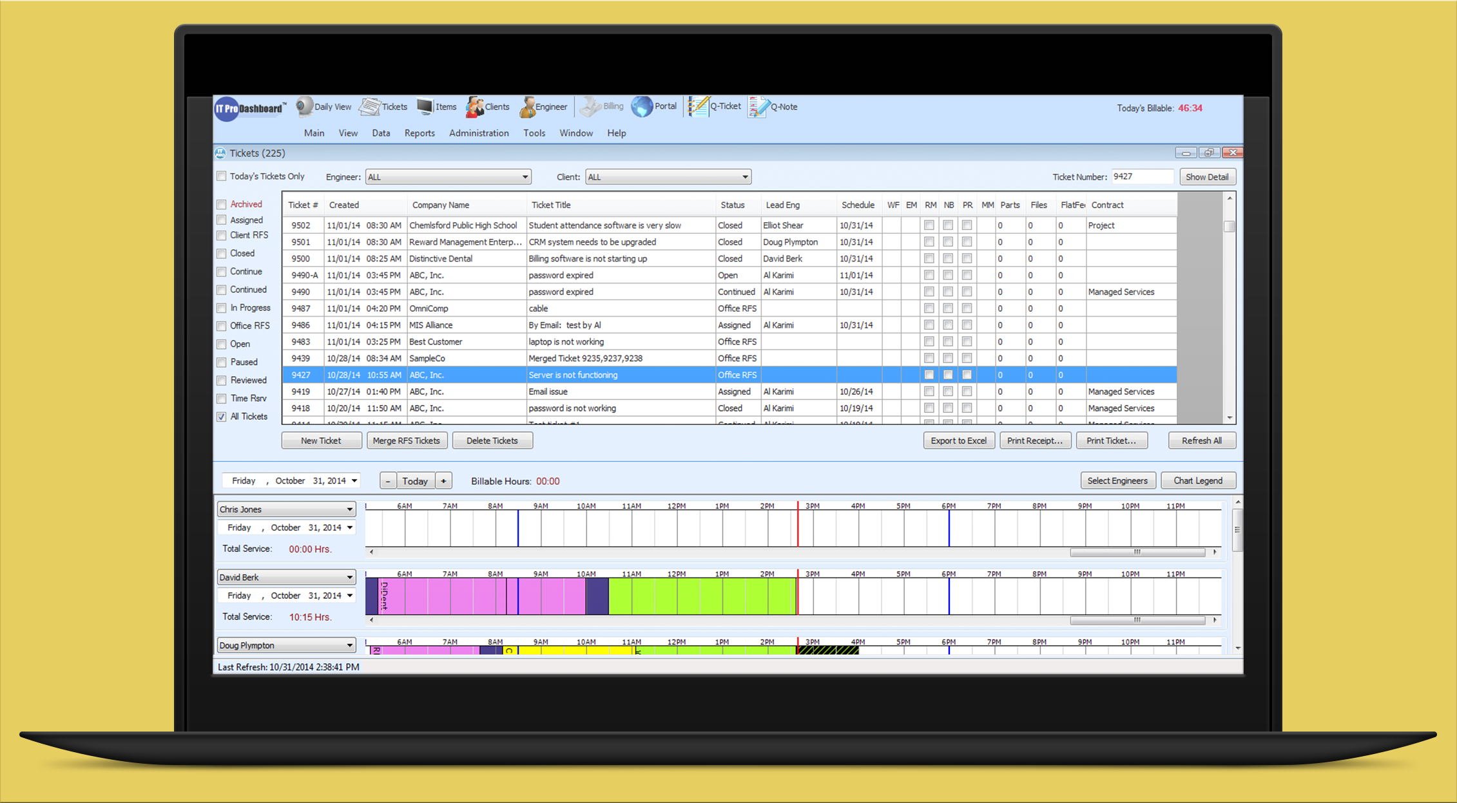The image size is (1457, 803).
Task: Click the Export to Excel button
Action: point(958,440)
